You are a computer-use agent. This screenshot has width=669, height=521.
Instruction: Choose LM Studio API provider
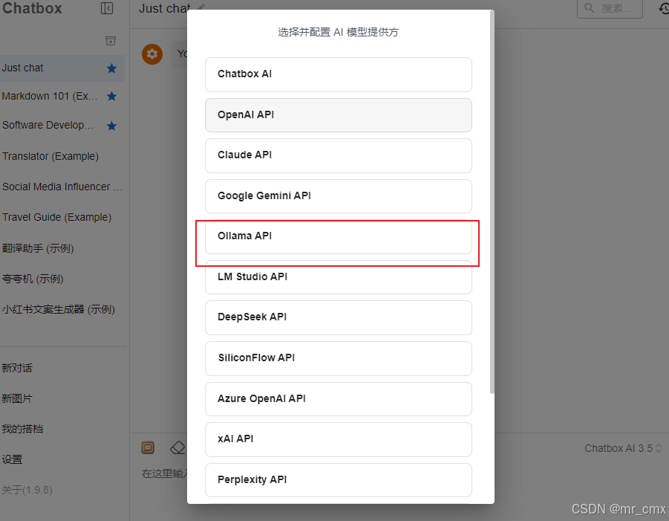coord(339,277)
